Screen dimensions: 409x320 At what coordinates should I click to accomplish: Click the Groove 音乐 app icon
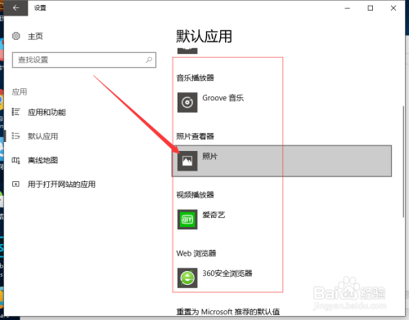click(187, 102)
